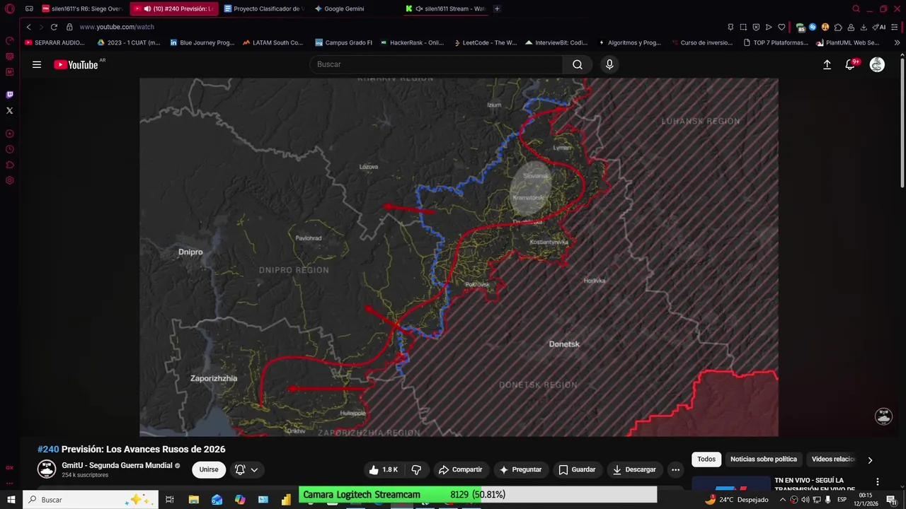
Task: Open the GmitU channel avatar
Action: click(x=47, y=469)
